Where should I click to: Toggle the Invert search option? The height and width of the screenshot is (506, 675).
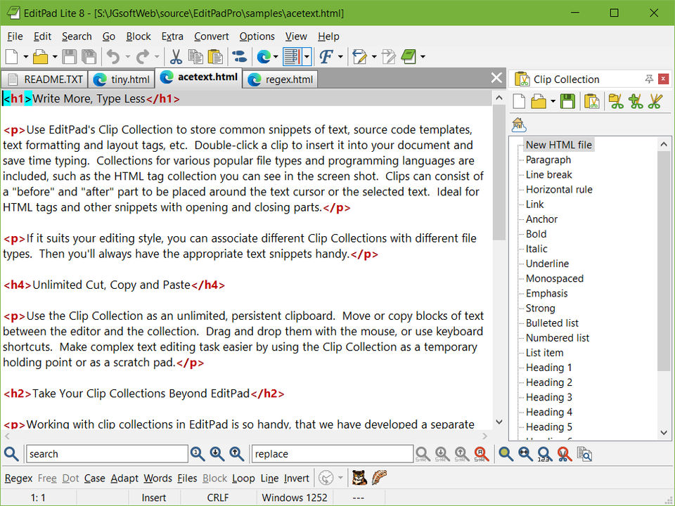[296, 479]
